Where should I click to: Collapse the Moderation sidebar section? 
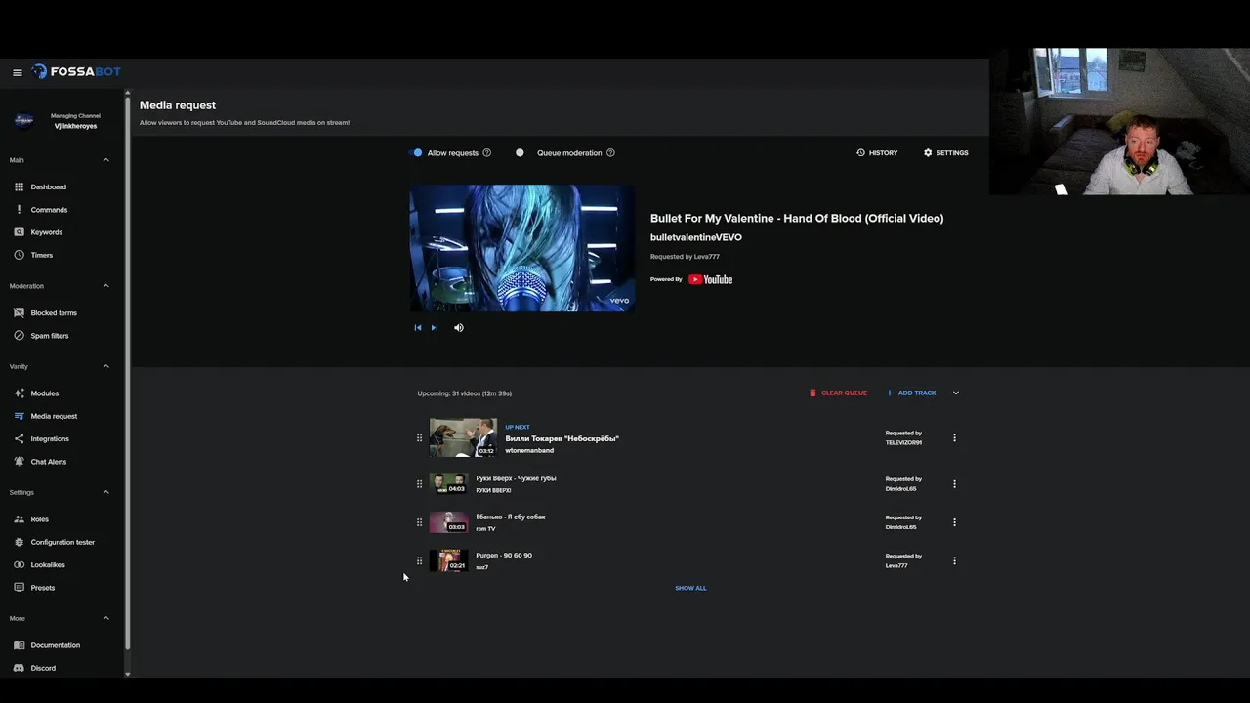[x=105, y=286]
